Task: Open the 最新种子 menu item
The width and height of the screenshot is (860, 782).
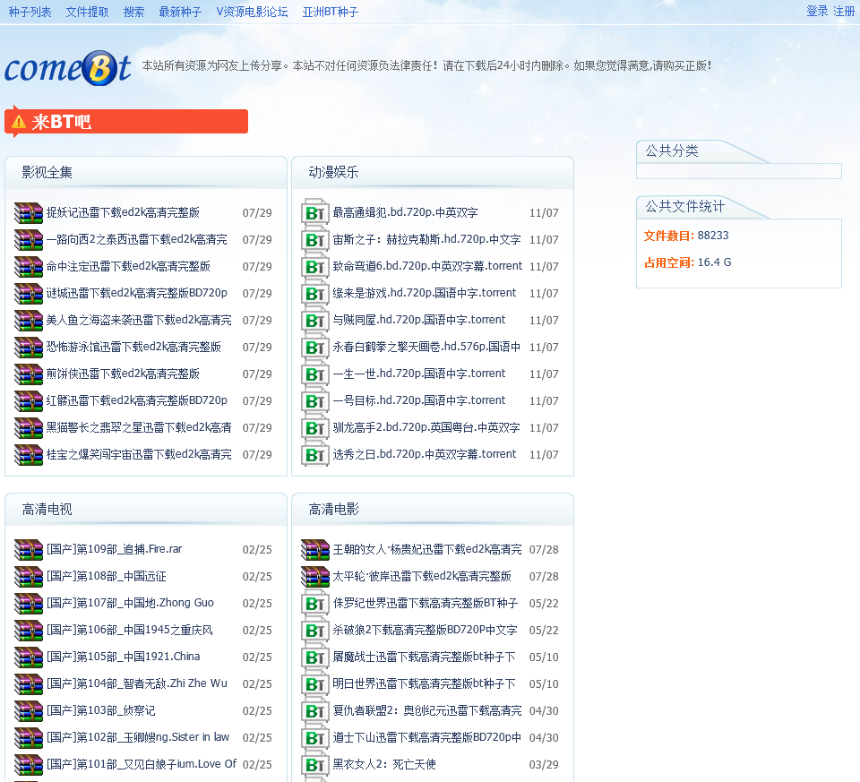Action: coord(180,12)
